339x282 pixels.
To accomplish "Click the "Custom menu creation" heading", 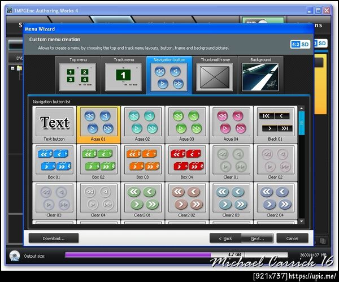I will pos(55,40).
